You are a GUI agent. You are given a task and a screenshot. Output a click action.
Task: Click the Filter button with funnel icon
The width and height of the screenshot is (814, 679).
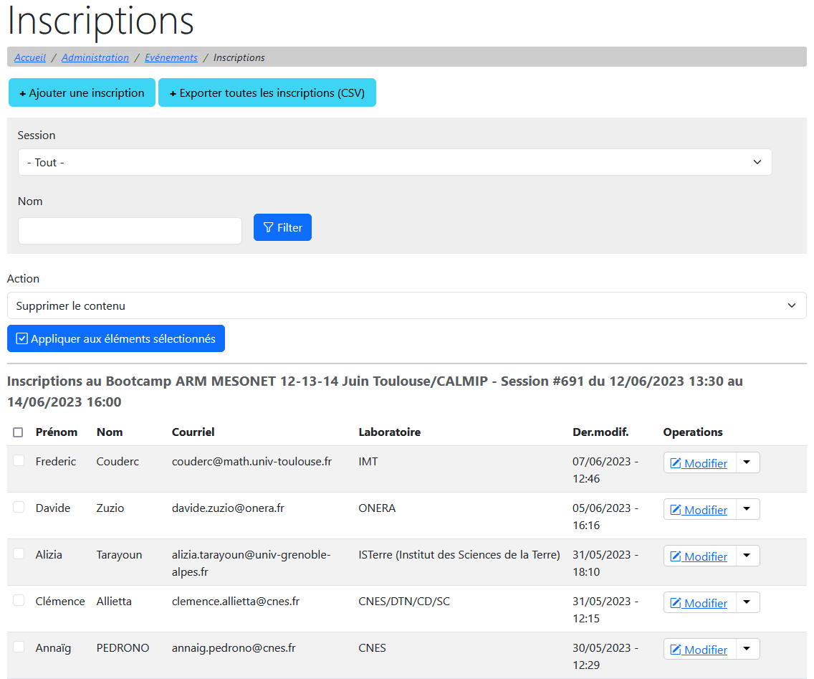point(282,227)
